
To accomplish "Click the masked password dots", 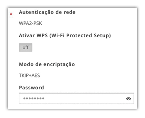I will 34,98.
